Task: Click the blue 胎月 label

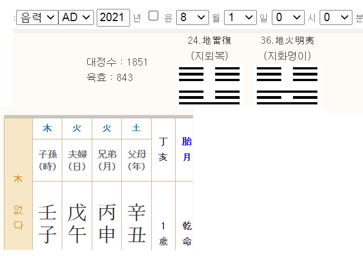Action: 187,149
